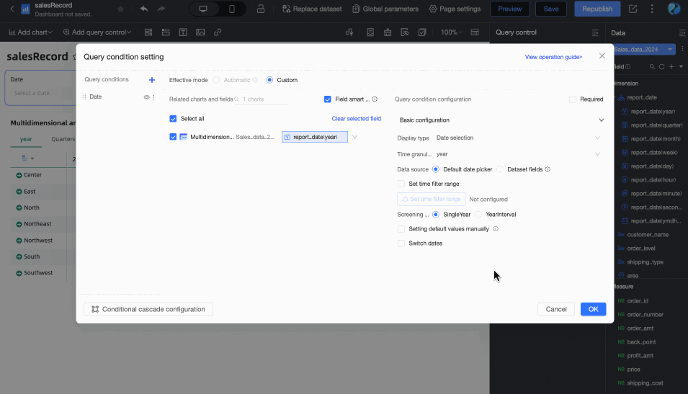Image resolution: width=688 pixels, height=394 pixels.
Task: Open the 100% zoom level dropdown
Action: click(452, 32)
